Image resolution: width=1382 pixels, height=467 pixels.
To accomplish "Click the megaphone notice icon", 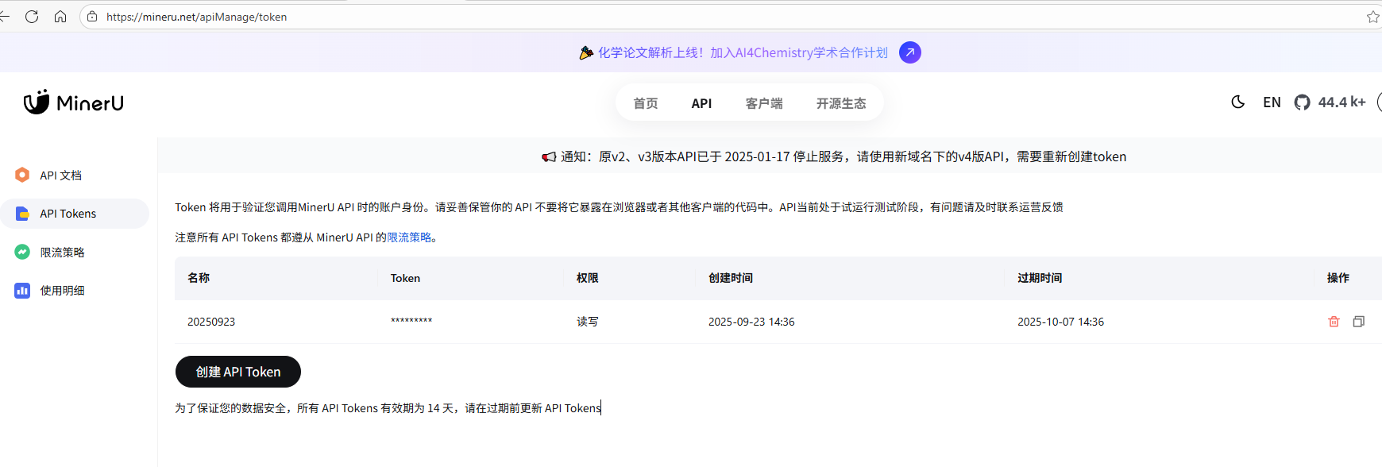I will point(549,156).
